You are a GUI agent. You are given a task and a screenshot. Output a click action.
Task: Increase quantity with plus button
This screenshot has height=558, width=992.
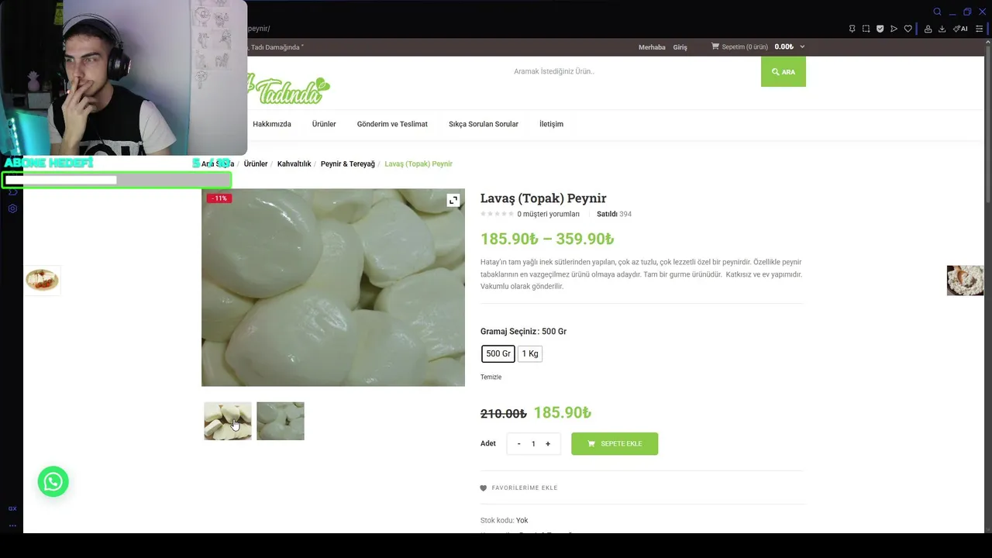(x=547, y=443)
